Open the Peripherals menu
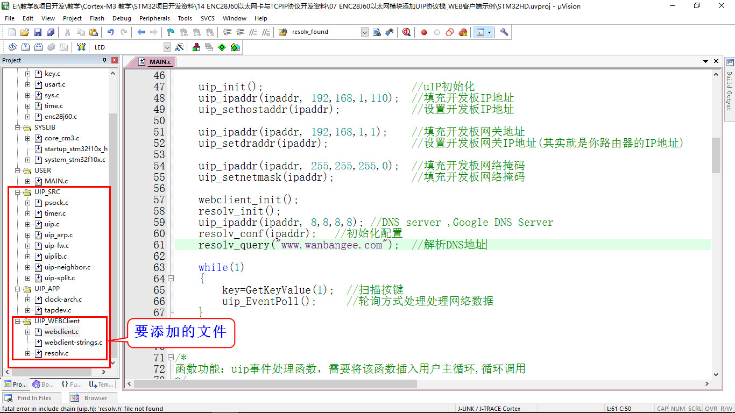 154,18
